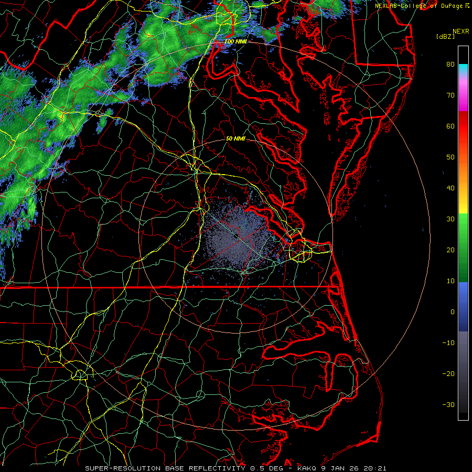Viewport: 472px width, 472px height.
Task: Click the -30 value on dBZ scale
Action: (448, 405)
